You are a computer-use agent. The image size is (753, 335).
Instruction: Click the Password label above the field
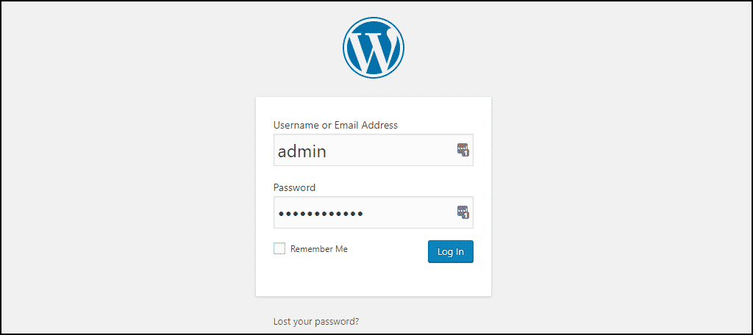click(x=294, y=187)
